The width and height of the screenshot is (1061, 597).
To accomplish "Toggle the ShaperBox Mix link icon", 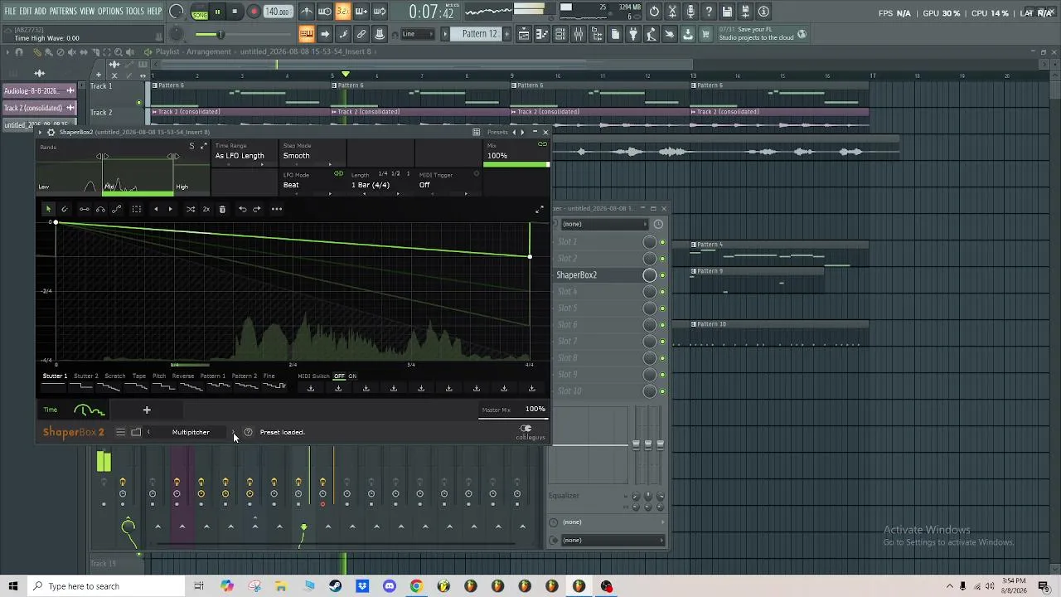I will [x=543, y=144].
